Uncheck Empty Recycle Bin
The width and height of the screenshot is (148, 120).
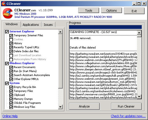pyautogui.click(x=11, y=87)
